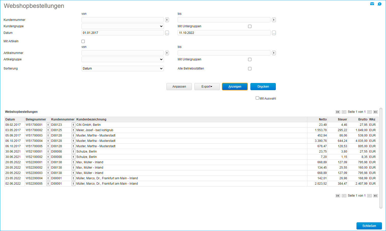Open lookup for Artikelnummer bis field
The height and width of the screenshot is (231, 386).
tap(274, 53)
